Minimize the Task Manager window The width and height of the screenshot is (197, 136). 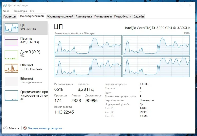click(170, 5)
